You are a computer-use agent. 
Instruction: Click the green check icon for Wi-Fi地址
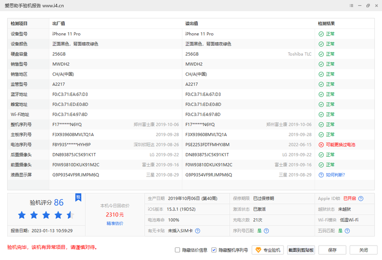tap(321, 115)
